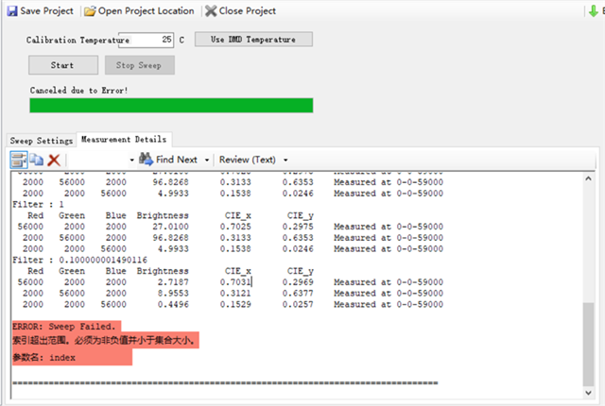This screenshot has width=605, height=406.
Task: Click the log scrollbar down arrow
Action: pyautogui.click(x=588, y=393)
